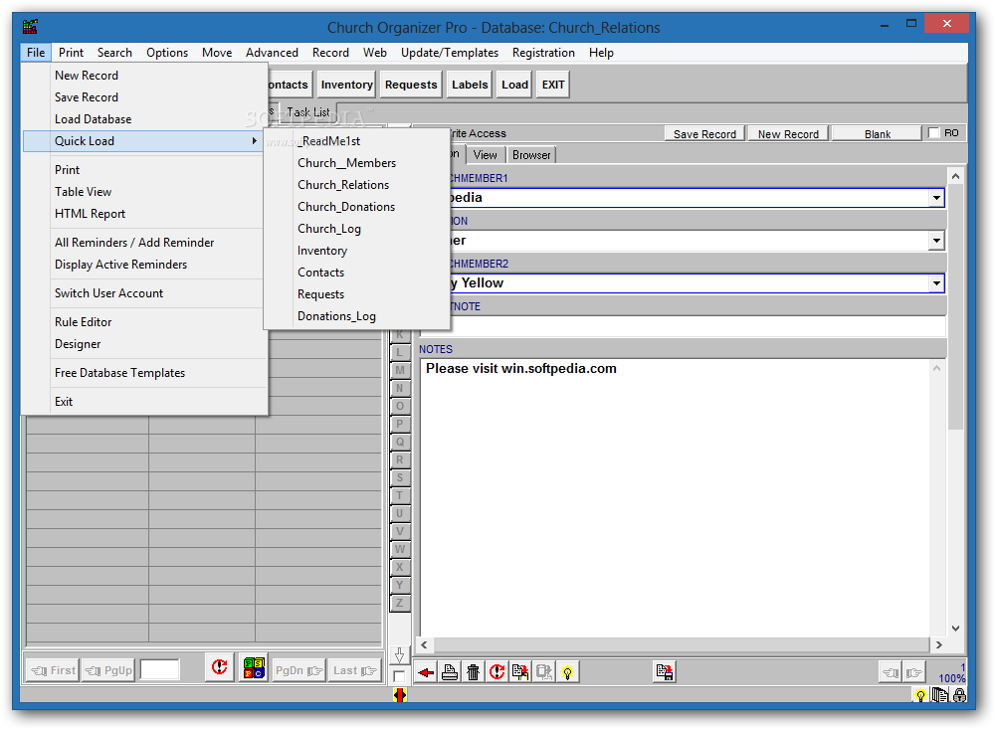Viewport: 996px width, 730px height.
Task: Click the colored FSBC blocks icon
Action: point(254,667)
